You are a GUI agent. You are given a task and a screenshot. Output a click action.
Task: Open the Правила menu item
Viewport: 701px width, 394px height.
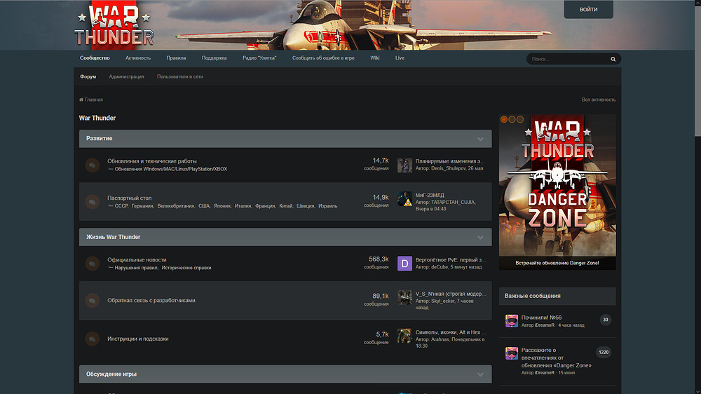(x=176, y=58)
